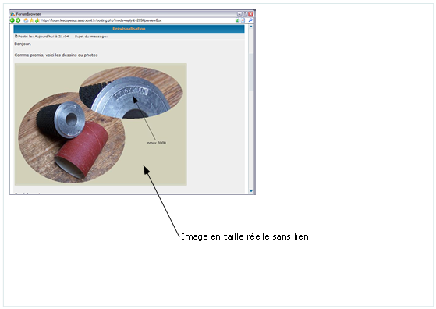
Task: Click the 'nmax 3000' label in image
Action: 157,143
